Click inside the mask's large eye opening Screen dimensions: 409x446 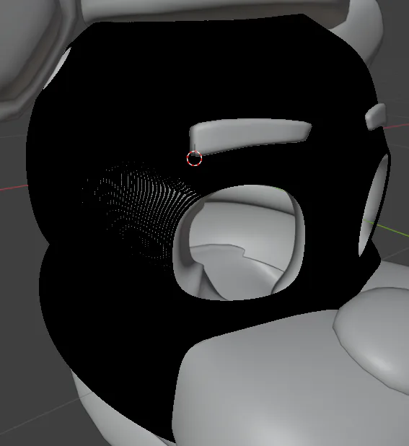238,242
